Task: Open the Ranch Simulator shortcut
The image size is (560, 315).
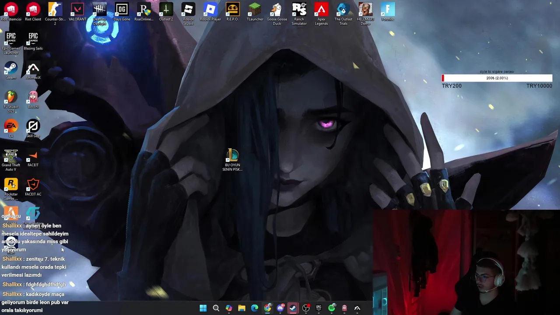Action: tap(299, 14)
